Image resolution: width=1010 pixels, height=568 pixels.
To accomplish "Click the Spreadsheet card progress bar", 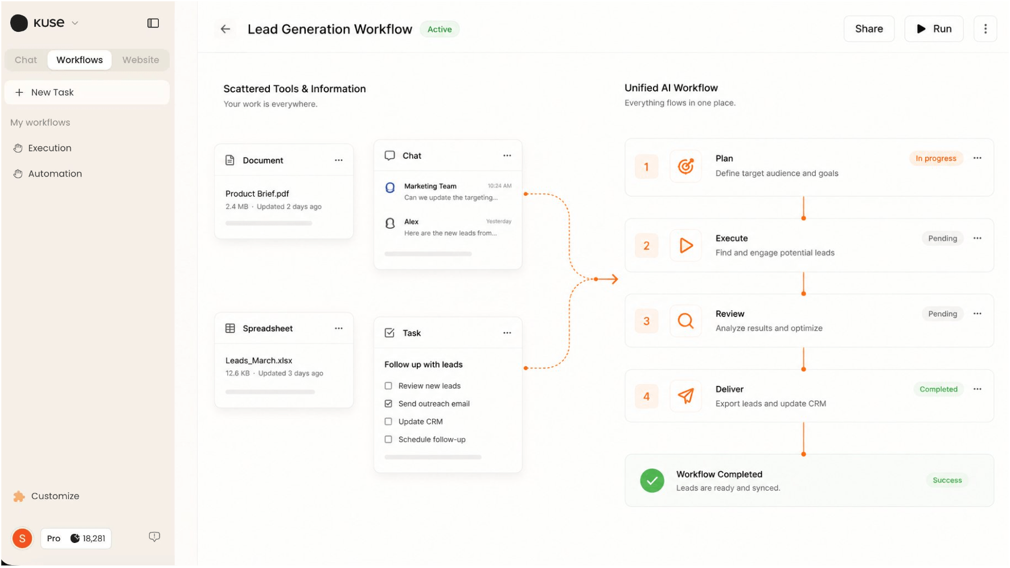I will (270, 393).
